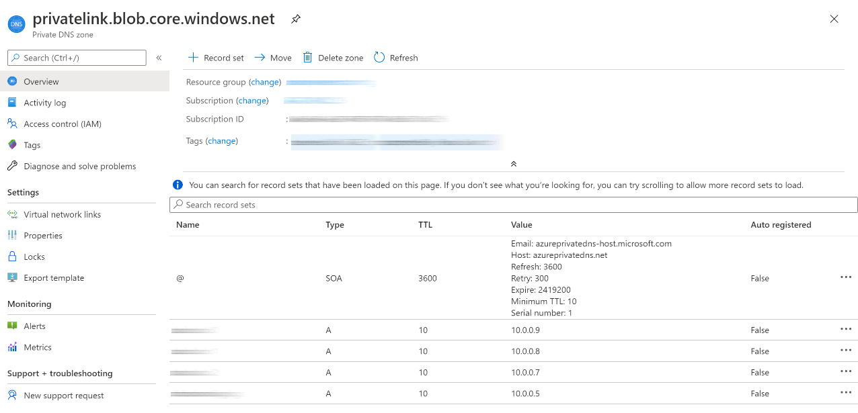Click the Locks padlock icon

click(12, 257)
